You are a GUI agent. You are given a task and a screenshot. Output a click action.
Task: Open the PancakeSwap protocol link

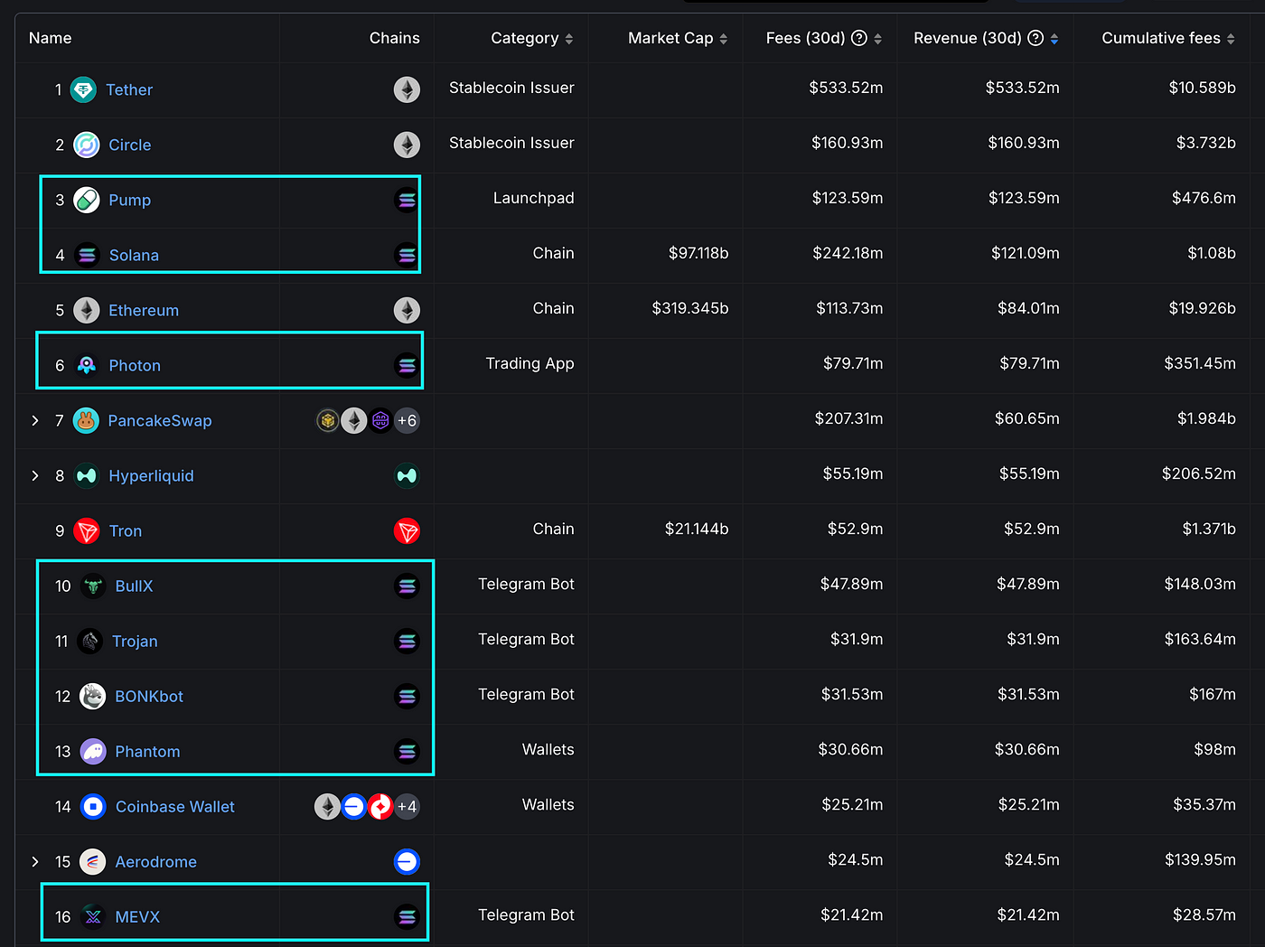click(x=160, y=420)
